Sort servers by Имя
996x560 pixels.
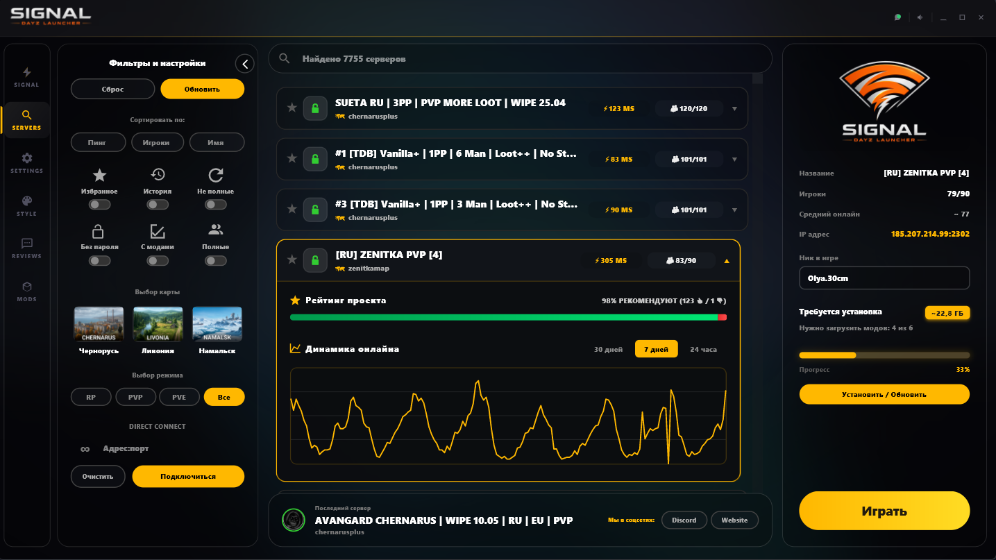click(x=217, y=142)
